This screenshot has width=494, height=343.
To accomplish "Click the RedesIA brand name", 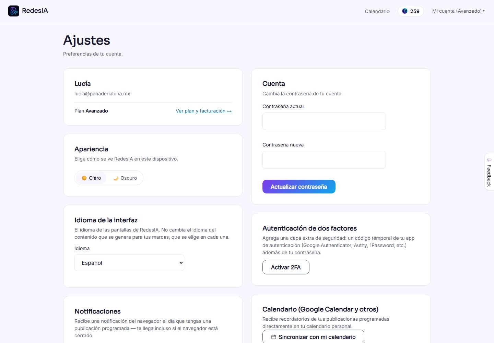I will [35, 11].
